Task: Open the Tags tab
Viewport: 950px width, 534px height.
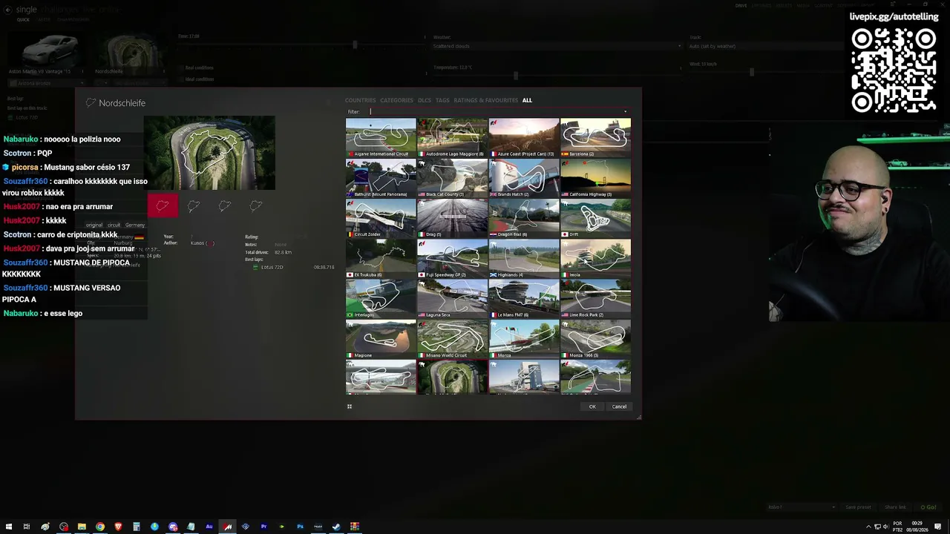Action: point(442,100)
